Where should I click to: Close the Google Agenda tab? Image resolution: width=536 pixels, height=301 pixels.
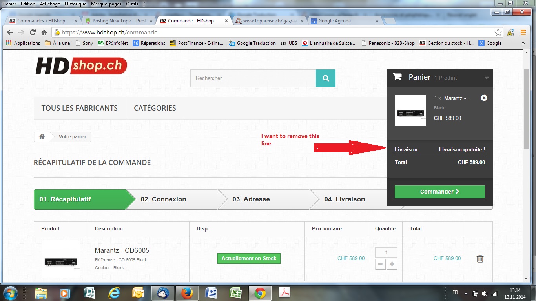coord(377,21)
